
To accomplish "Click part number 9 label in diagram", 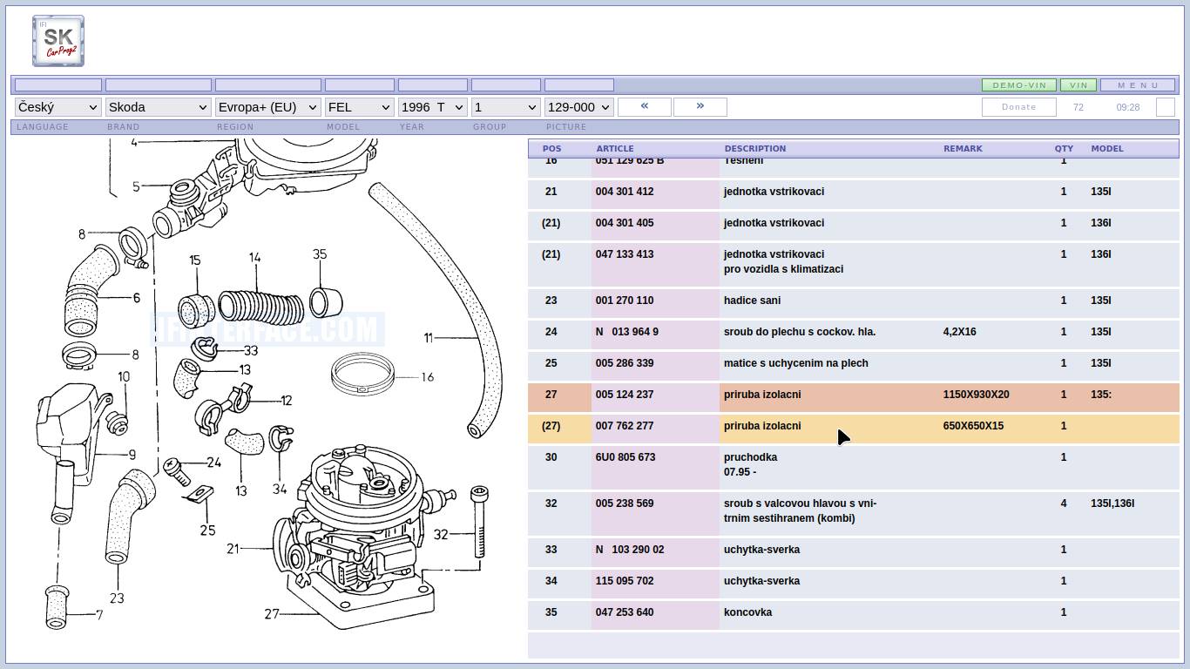I will 132,454.
